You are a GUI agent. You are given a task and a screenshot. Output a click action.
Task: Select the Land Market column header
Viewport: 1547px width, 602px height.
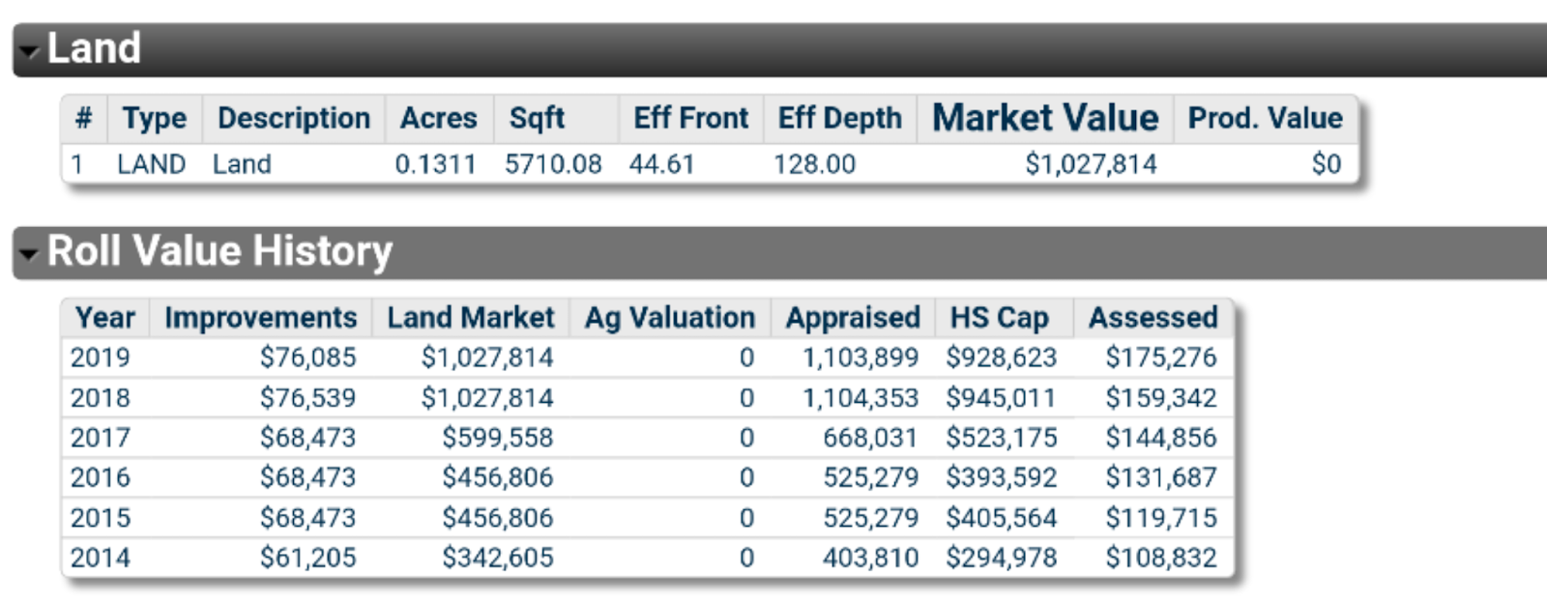(471, 318)
